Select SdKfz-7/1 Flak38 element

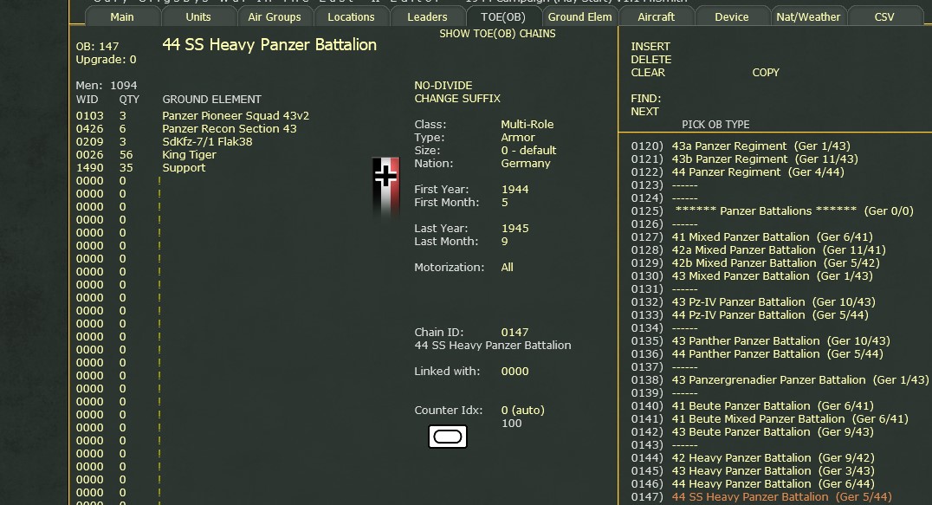(207, 142)
